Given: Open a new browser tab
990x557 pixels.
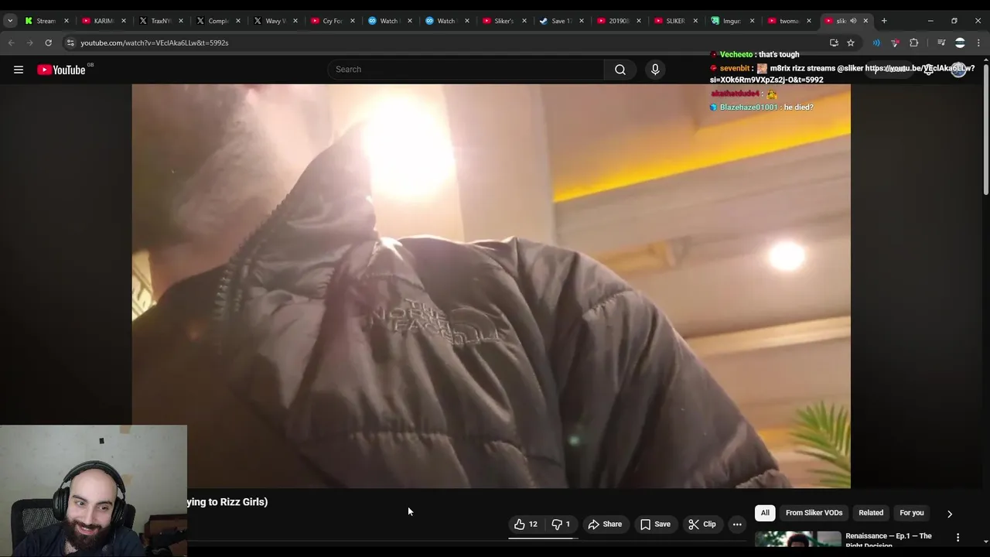Looking at the screenshot, I should [x=884, y=21].
